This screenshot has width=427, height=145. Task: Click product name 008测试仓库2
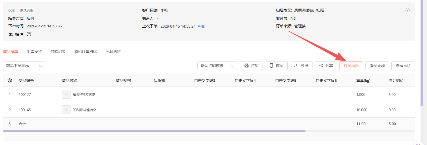84,110
